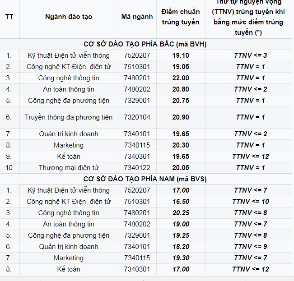Click the 'TT' column header
This screenshot has height=281, width=294.
coord(9,17)
